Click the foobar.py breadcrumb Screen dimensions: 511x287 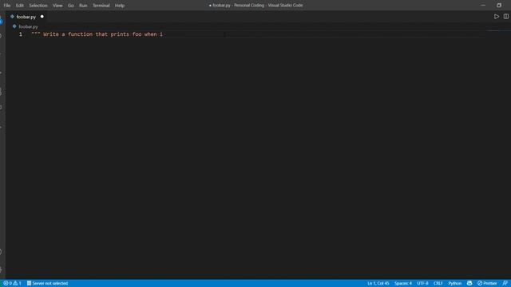pyautogui.click(x=28, y=26)
